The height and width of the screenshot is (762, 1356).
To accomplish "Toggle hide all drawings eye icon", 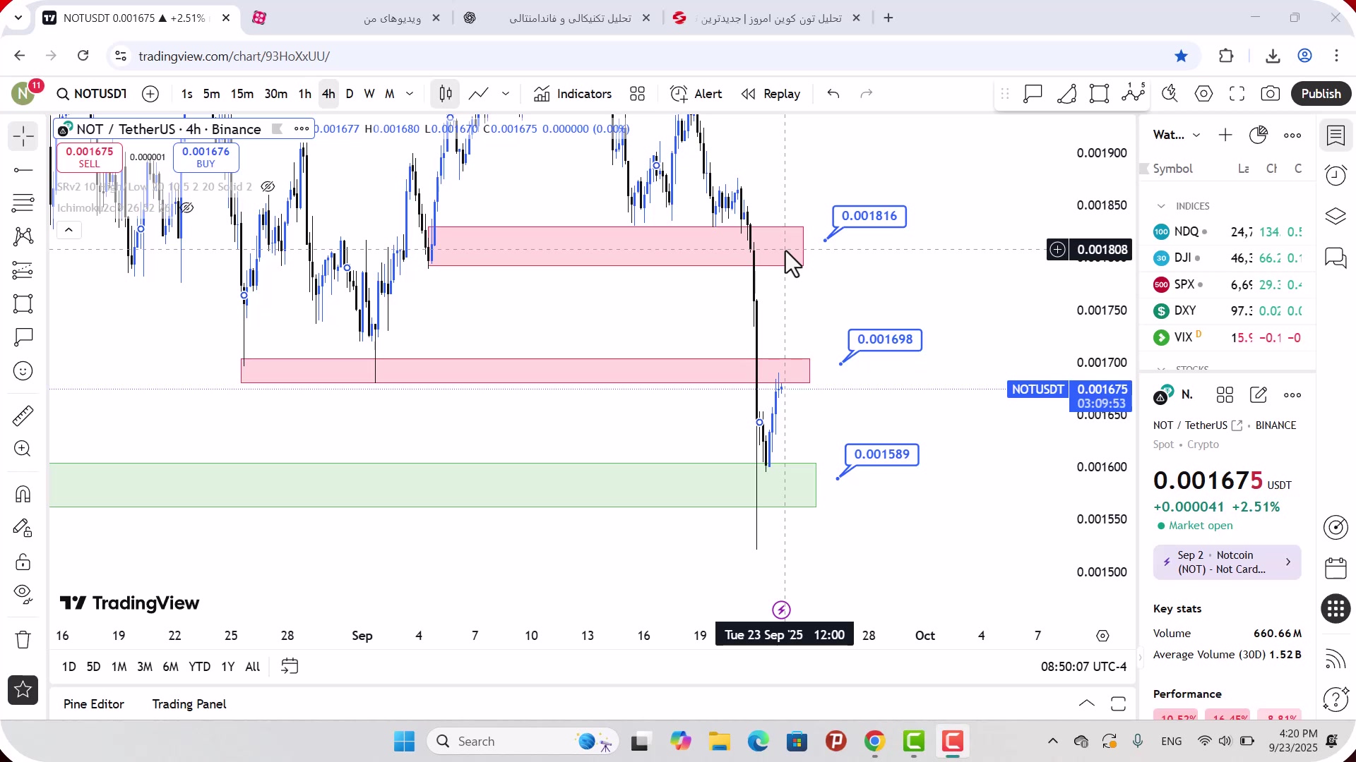I will coord(23,595).
